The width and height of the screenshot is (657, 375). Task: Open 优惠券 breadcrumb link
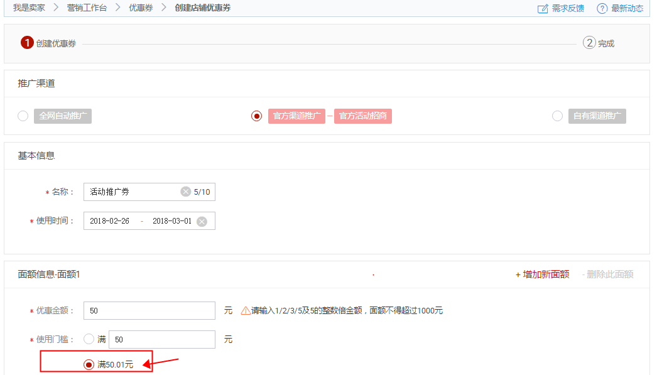click(x=141, y=8)
